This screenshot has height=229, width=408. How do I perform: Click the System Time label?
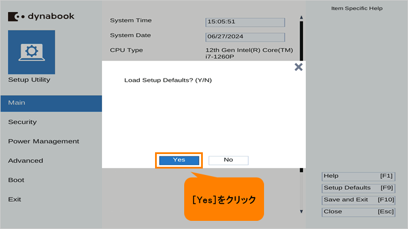131,20
